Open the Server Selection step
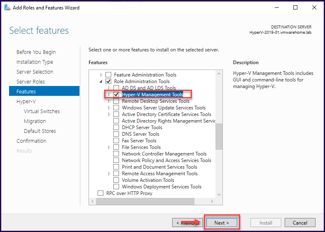Screen dimensions: 325x232 click(35, 72)
